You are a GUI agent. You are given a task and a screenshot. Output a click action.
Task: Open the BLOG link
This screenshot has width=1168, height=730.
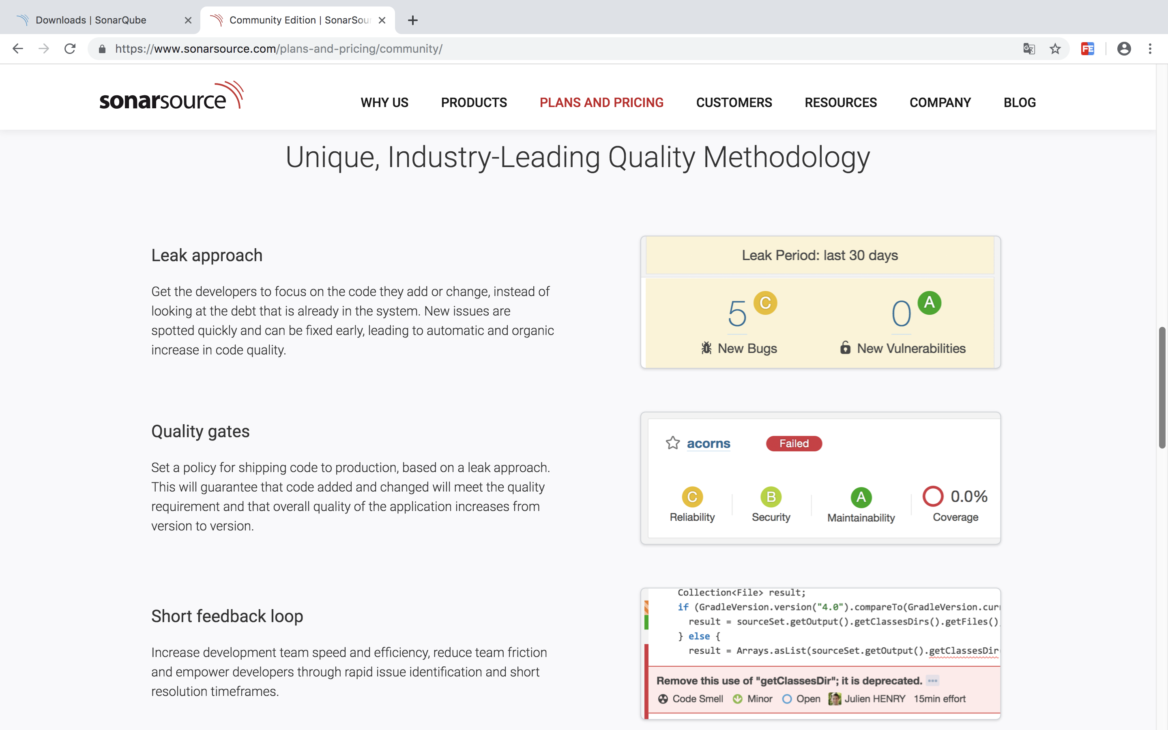pos(1019,102)
